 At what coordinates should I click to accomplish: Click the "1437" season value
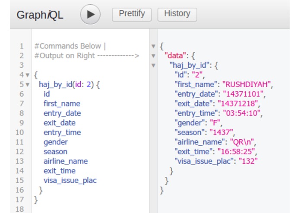pyautogui.click(x=221, y=132)
